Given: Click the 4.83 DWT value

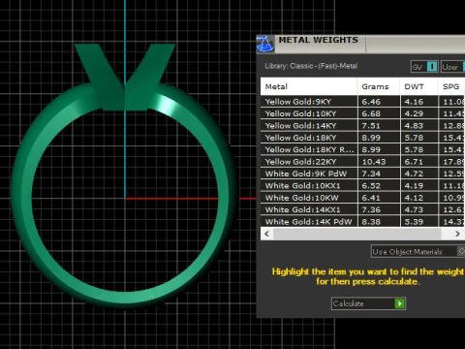Looking at the screenshot, I should pyautogui.click(x=414, y=126).
